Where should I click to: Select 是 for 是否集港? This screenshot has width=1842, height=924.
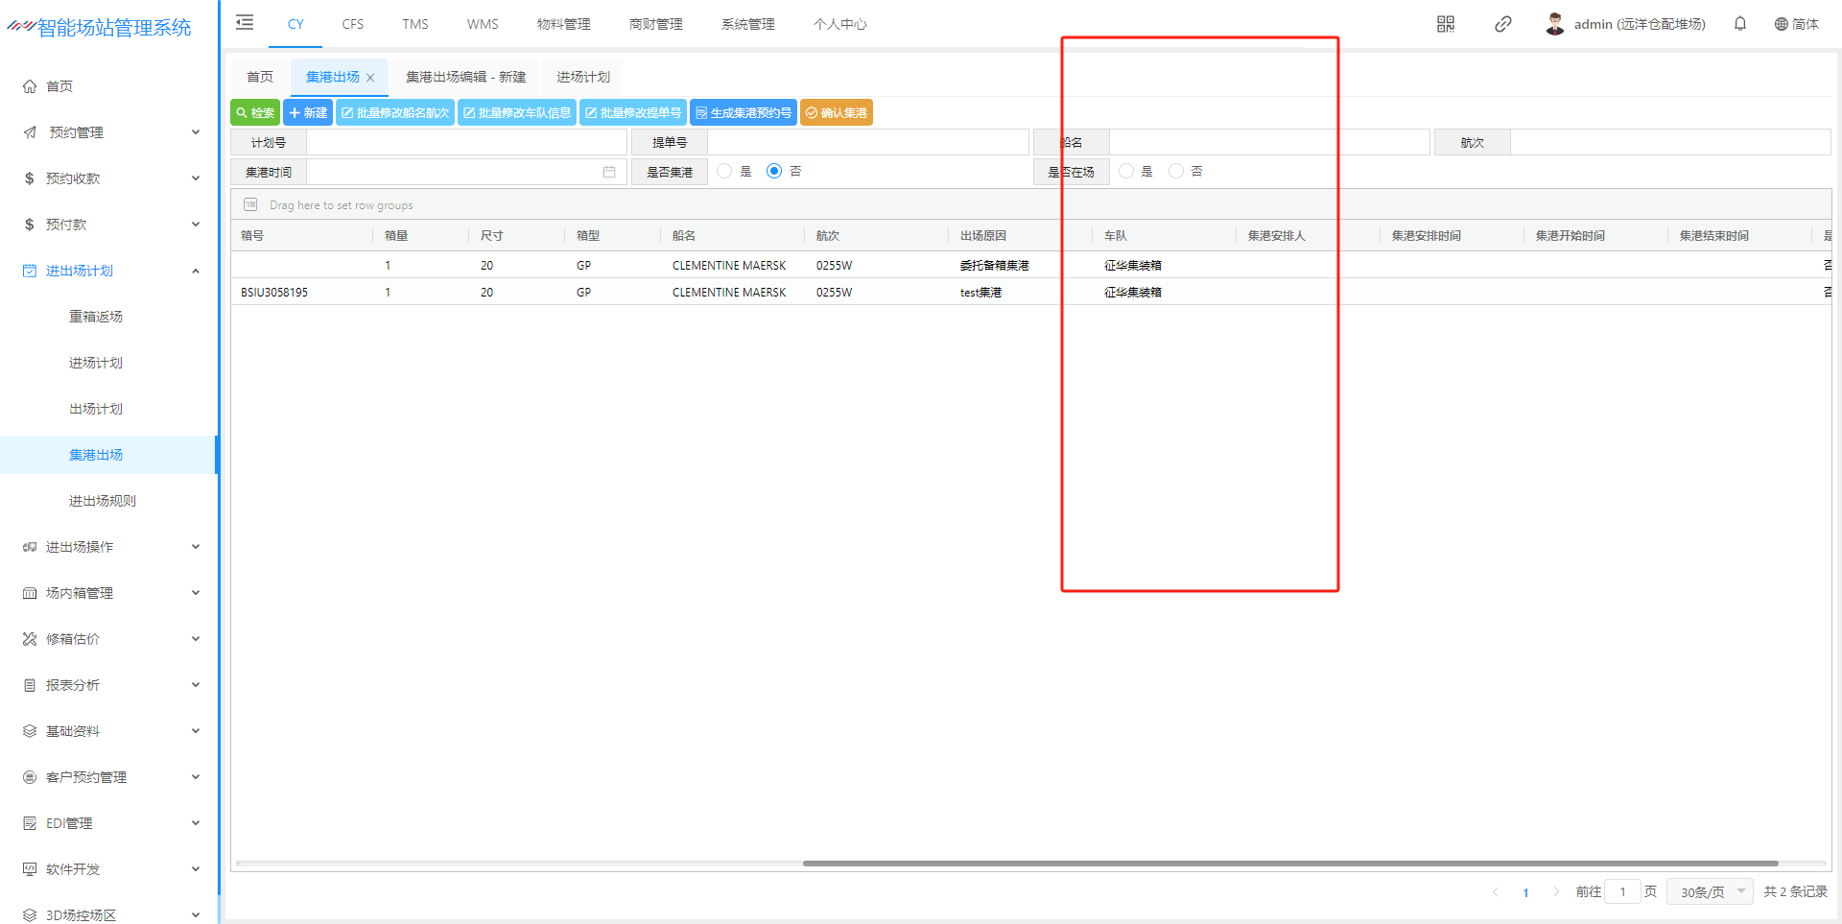[x=724, y=171]
